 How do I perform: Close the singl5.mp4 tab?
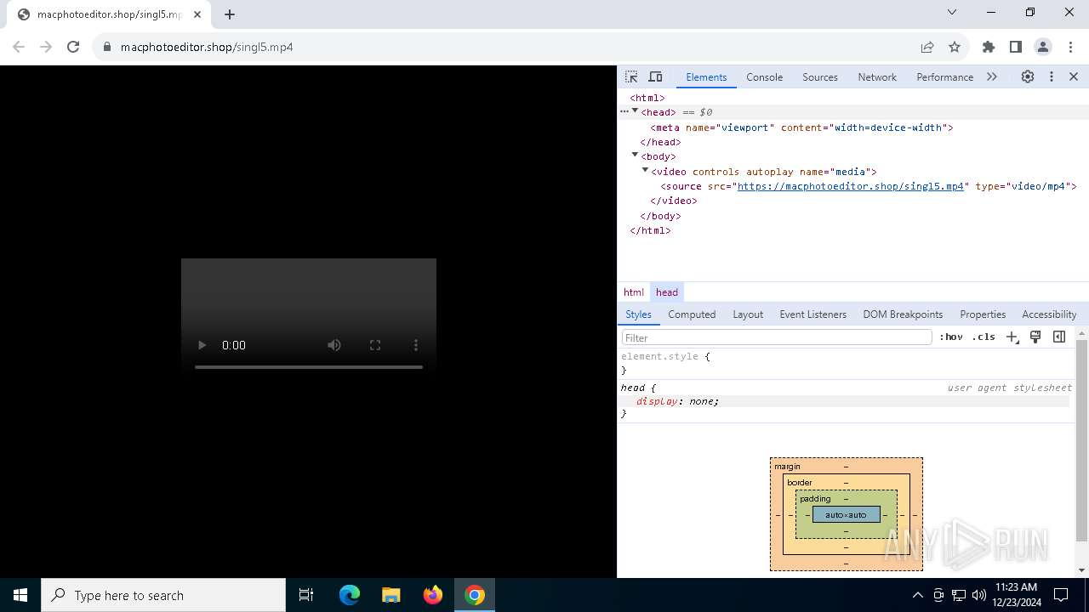tap(197, 14)
